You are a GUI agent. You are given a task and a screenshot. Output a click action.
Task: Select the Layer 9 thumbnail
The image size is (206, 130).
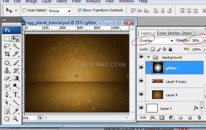tap(158, 94)
